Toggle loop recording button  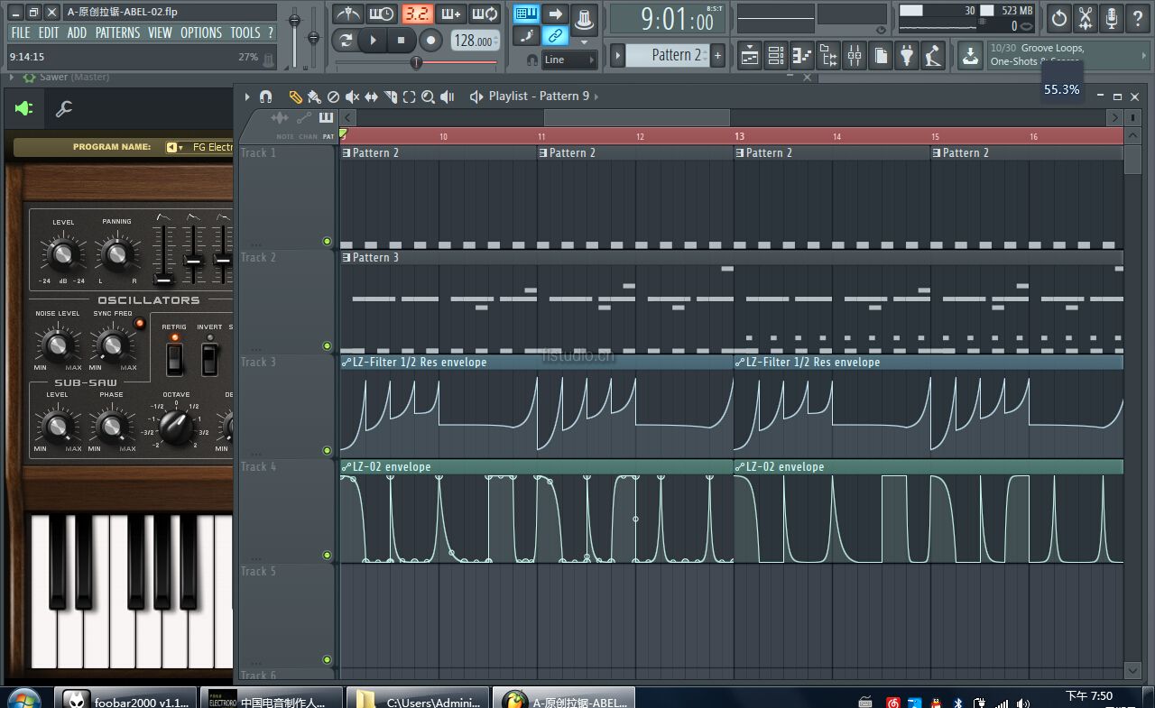[x=485, y=14]
